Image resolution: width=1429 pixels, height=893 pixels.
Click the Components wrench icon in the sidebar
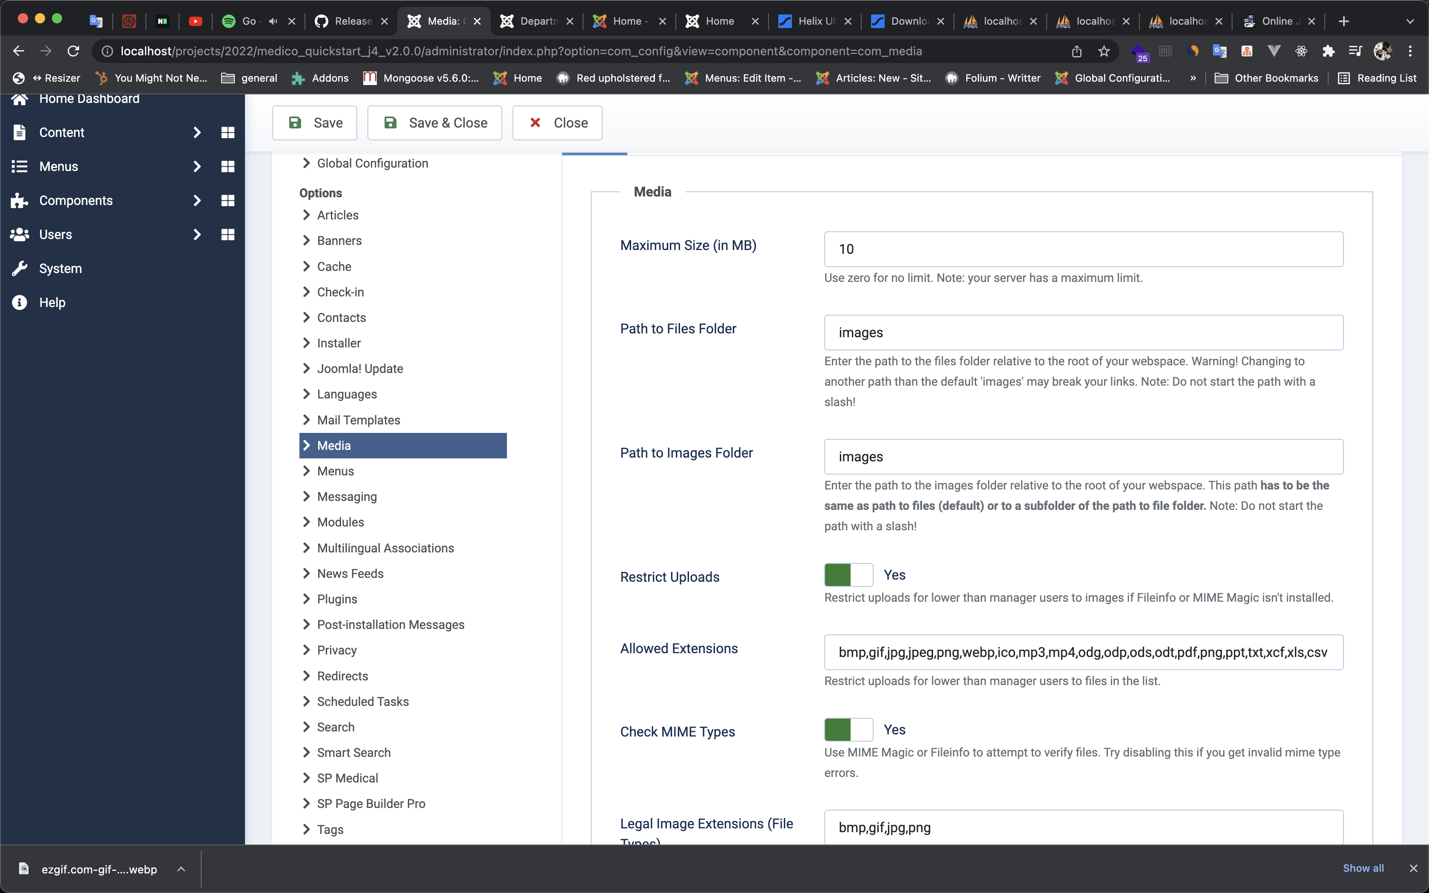pos(19,200)
